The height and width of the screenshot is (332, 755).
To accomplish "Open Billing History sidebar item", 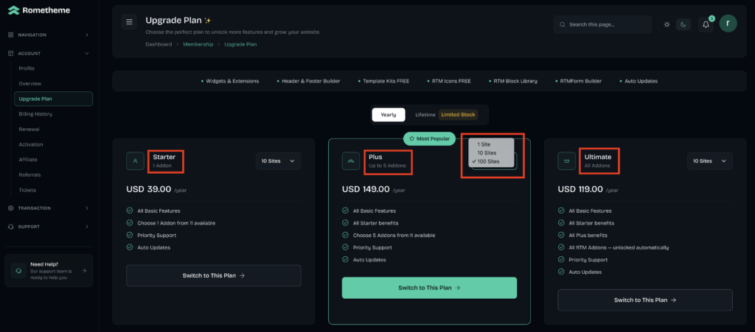I will 35,114.
